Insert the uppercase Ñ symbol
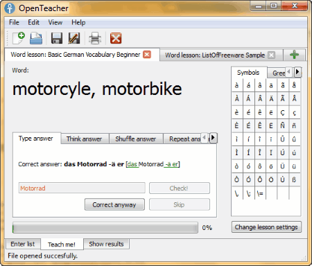 [x=283, y=125]
